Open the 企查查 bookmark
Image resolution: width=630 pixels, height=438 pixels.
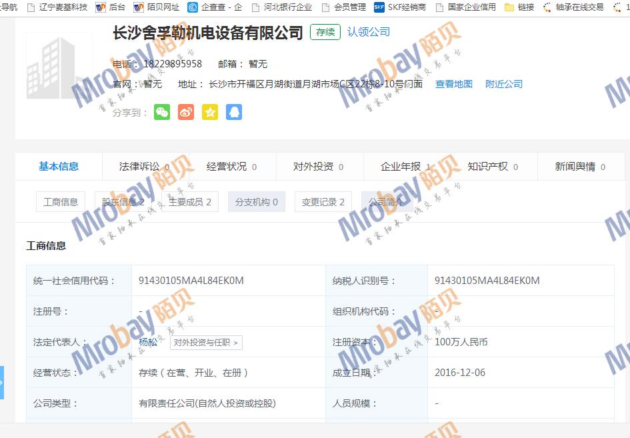(x=215, y=7)
